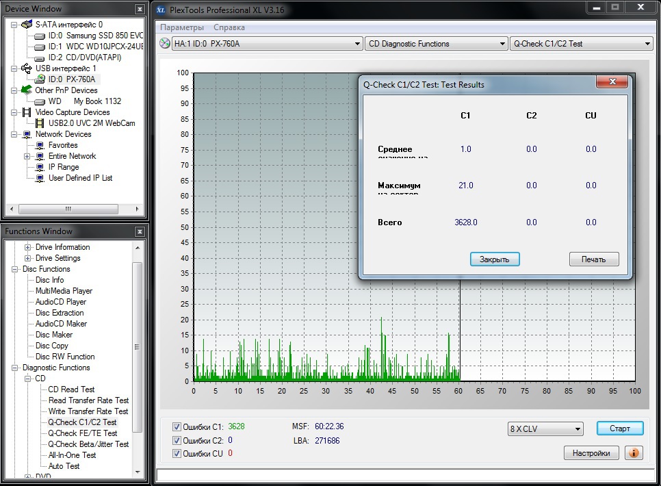Image resolution: width=661 pixels, height=486 pixels.
Task: Click the USB interface 1 icon
Action: click(x=27, y=68)
